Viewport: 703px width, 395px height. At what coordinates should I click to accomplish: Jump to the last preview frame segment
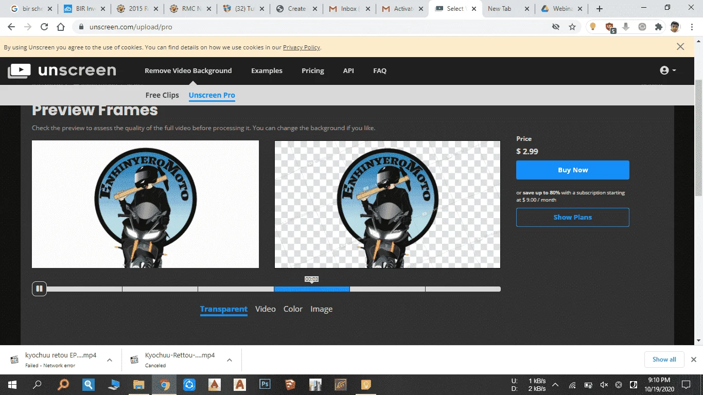(x=463, y=289)
